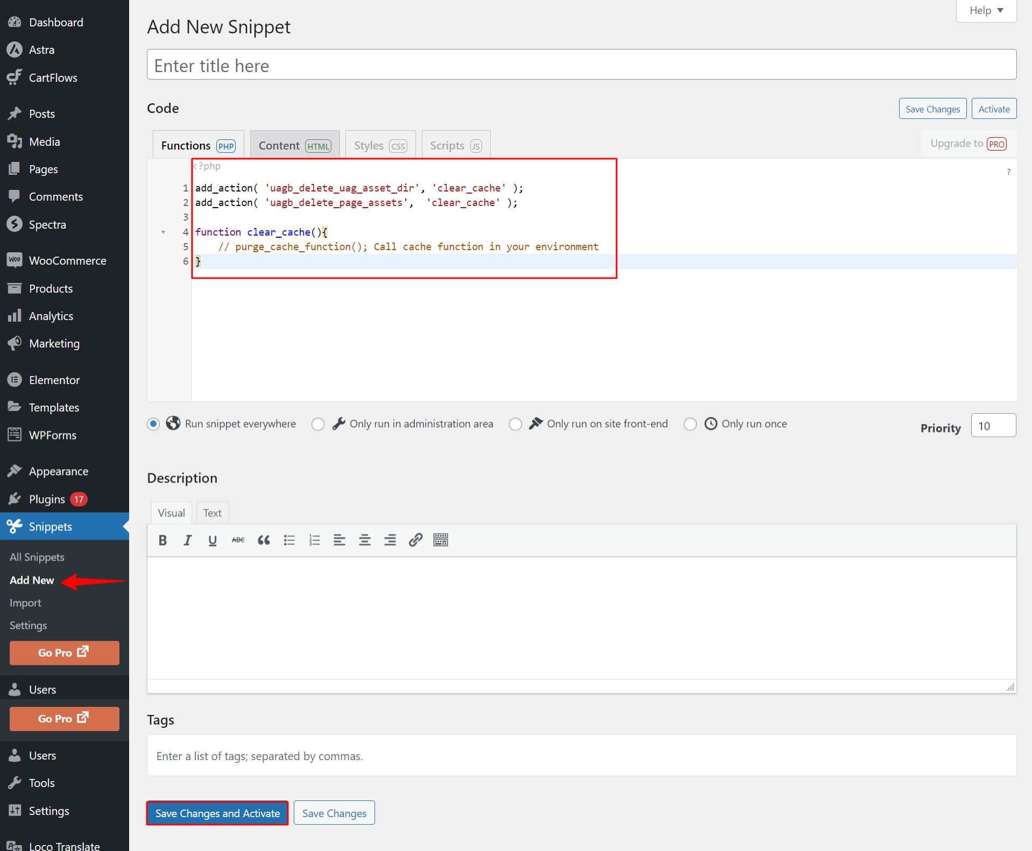Click the Activate button near Code heading
The image size is (1032, 851).
click(994, 109)
